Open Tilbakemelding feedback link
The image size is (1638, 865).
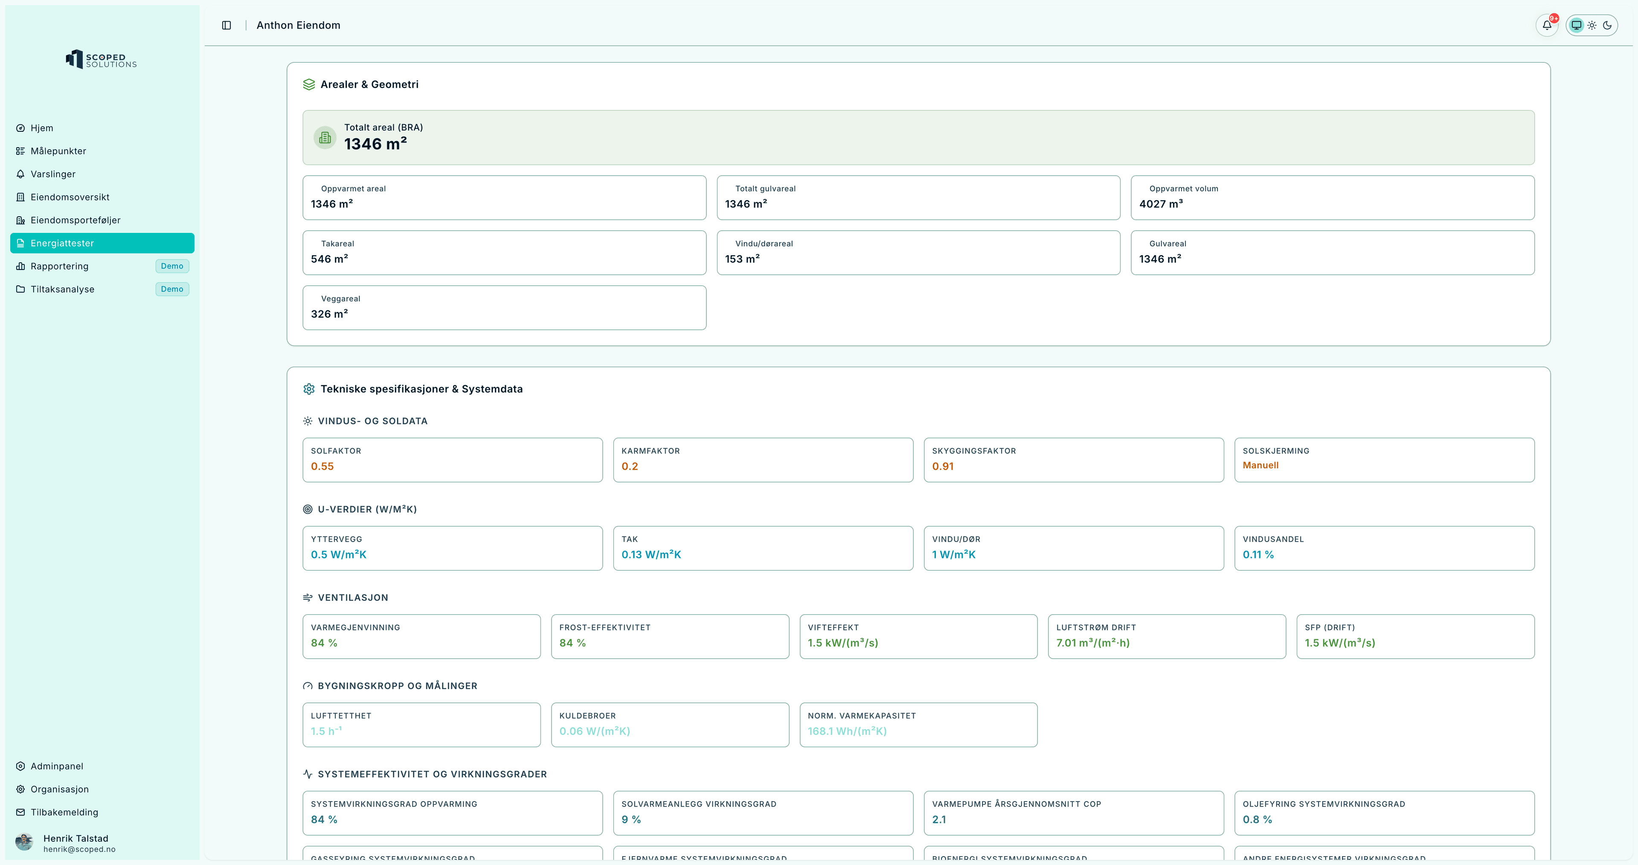point(64,812)
